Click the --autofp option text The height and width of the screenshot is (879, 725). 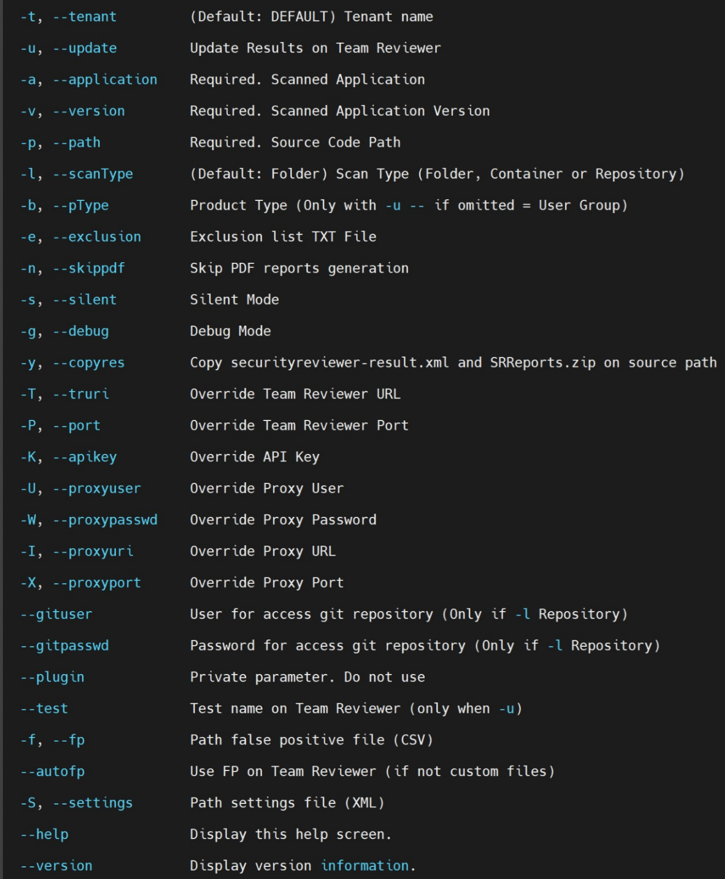pyautogui.click(x=52, y=772)
